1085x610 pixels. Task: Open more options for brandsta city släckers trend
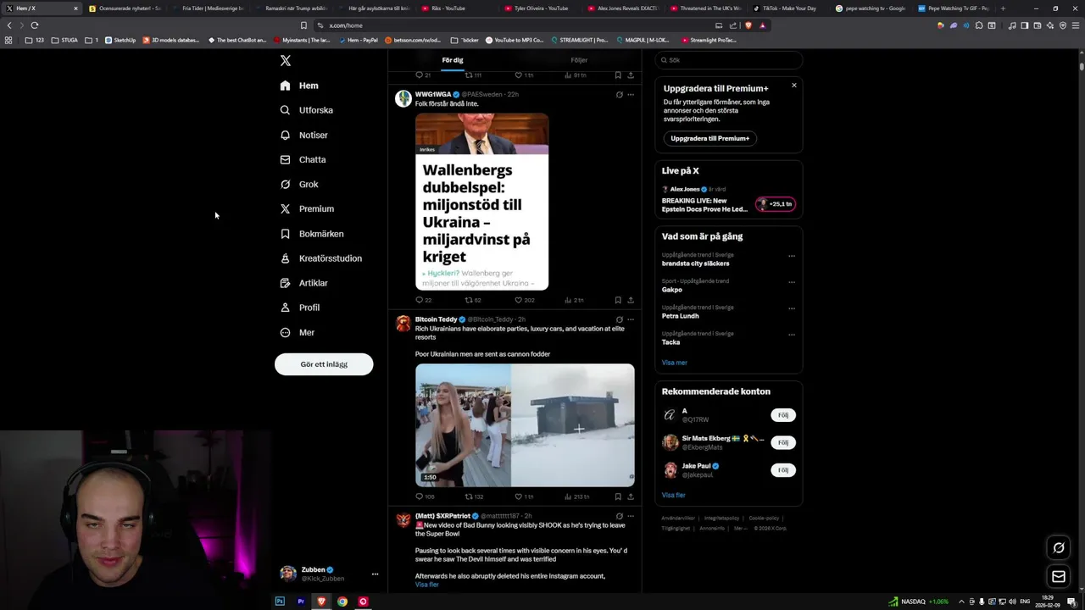click(792, 256)
